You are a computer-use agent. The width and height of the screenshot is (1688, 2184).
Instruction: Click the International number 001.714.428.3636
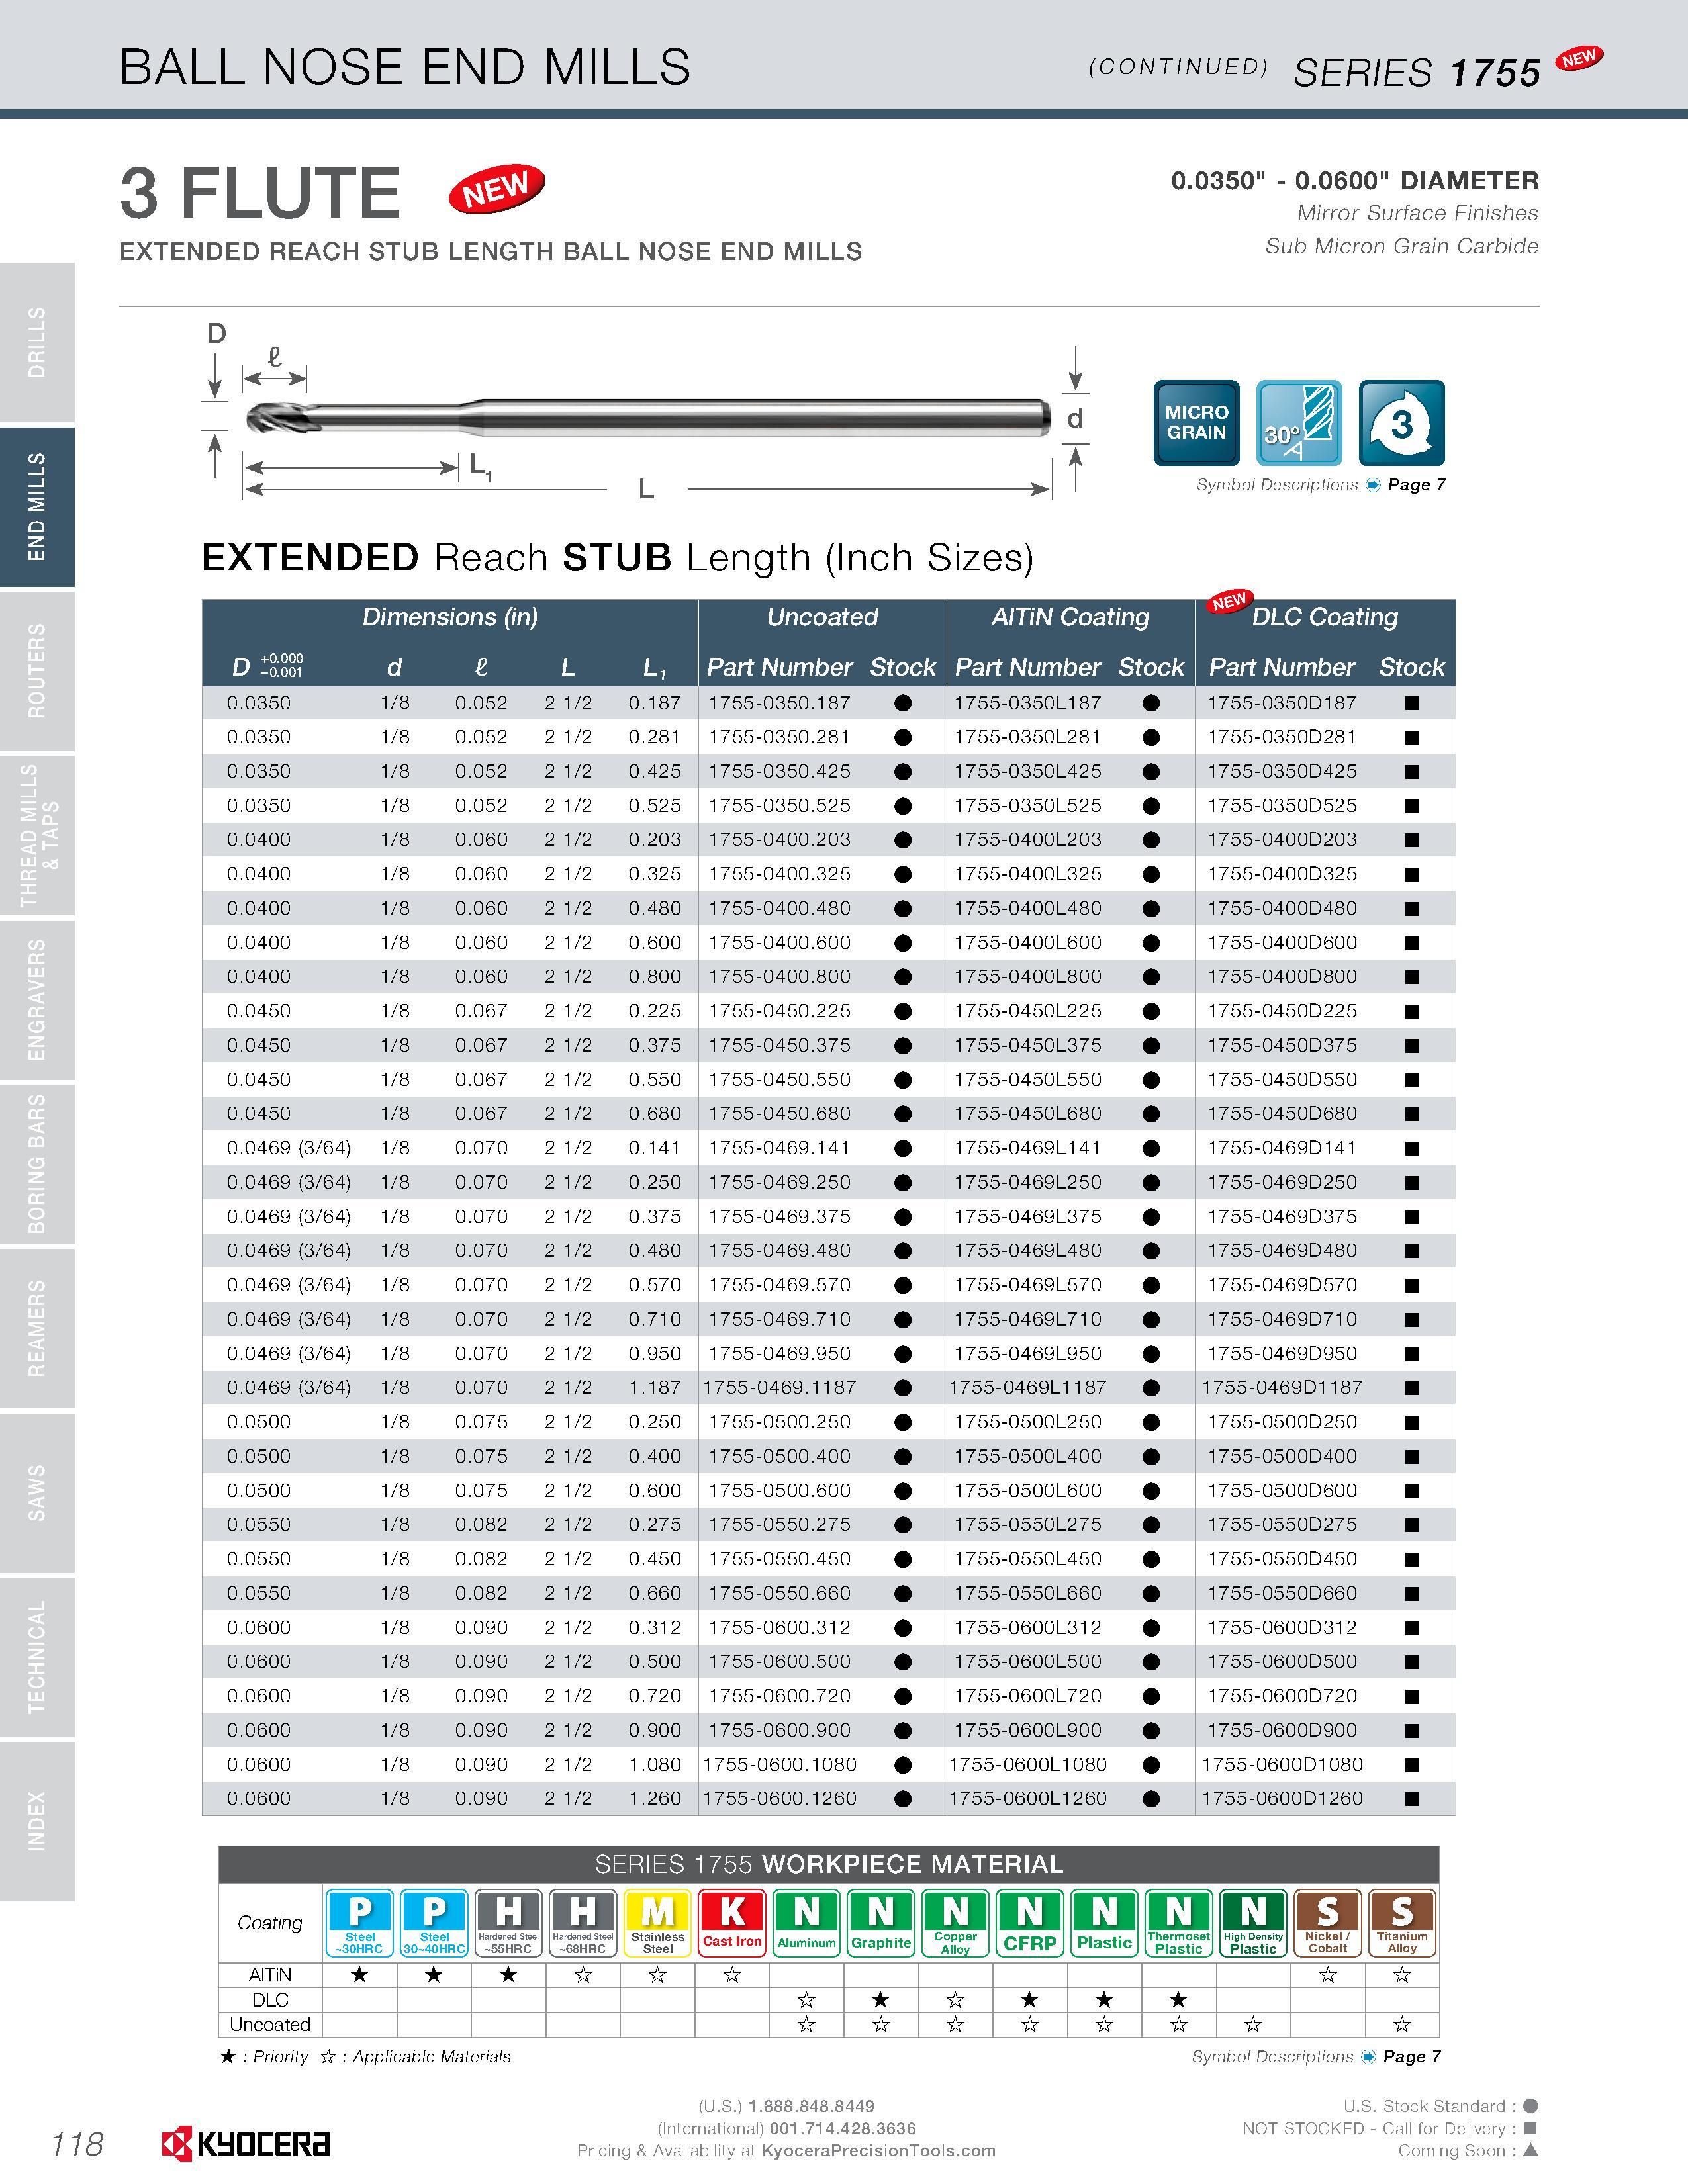point(843,2128)
